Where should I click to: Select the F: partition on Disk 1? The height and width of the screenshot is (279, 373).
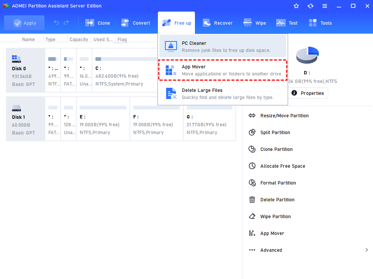(x=156, y=119)
